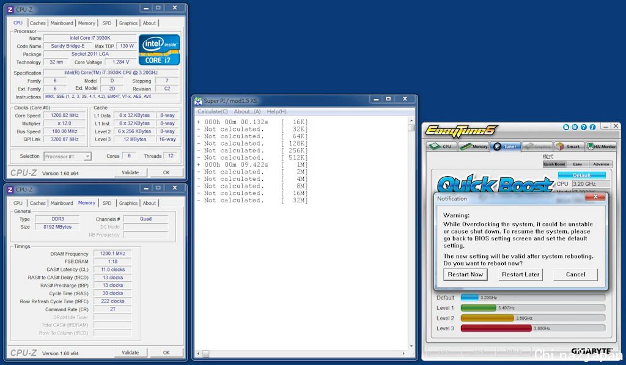Viewport: 626px width, 365px height.
Task: Click OK in the CPU-Z processor window
Action: tap(166, 172)
